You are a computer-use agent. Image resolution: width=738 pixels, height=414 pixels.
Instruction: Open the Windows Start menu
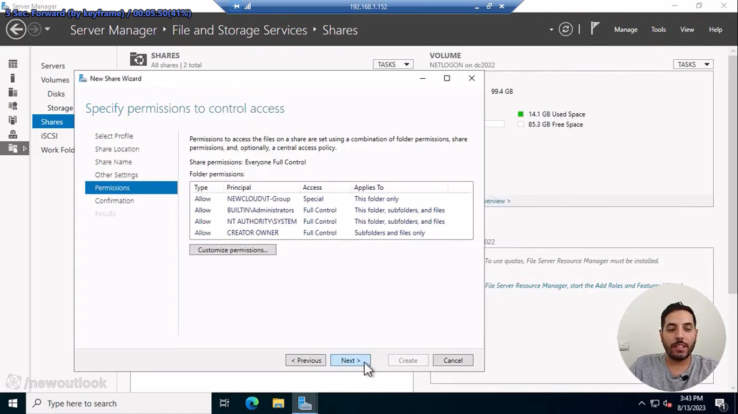coord(13,403)
